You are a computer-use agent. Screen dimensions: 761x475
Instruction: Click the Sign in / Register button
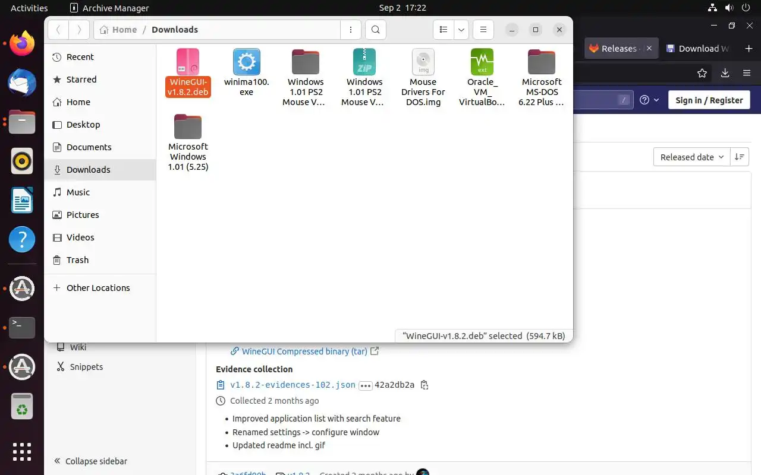click(x=709, y=100)
